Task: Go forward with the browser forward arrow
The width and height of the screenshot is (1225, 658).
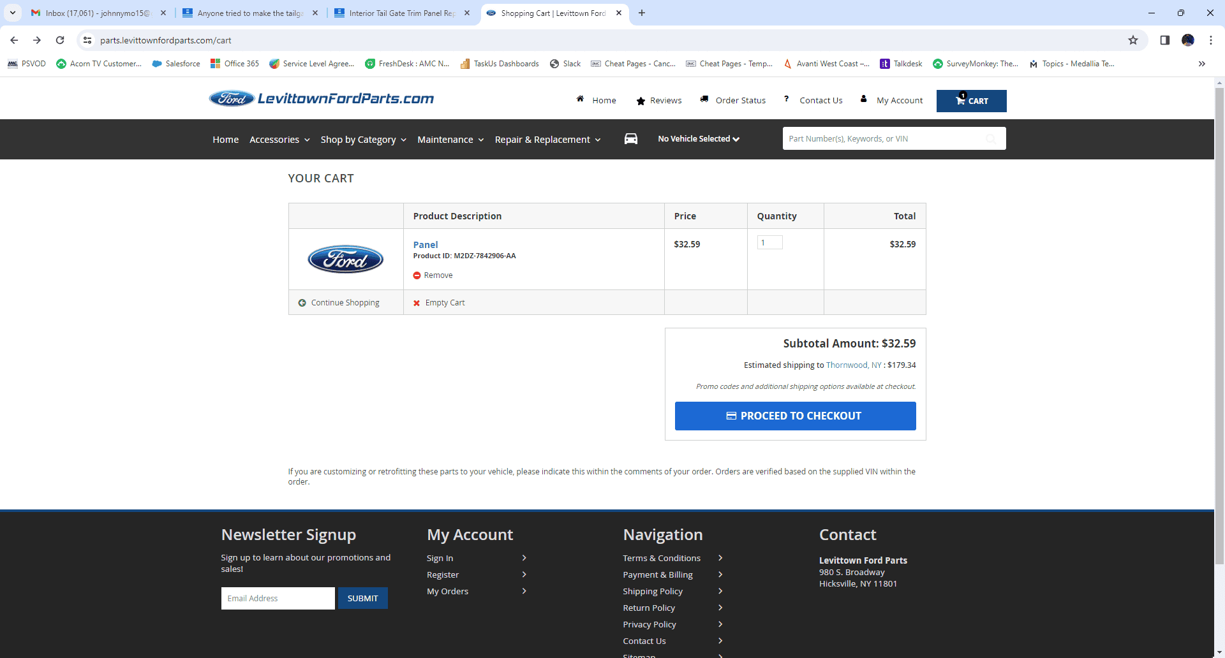Action: (37, 40)
